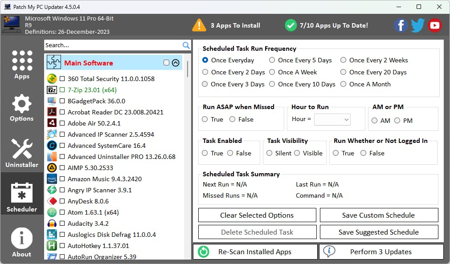Select Once Every 10 Days frequency

(x=272, y=84)
